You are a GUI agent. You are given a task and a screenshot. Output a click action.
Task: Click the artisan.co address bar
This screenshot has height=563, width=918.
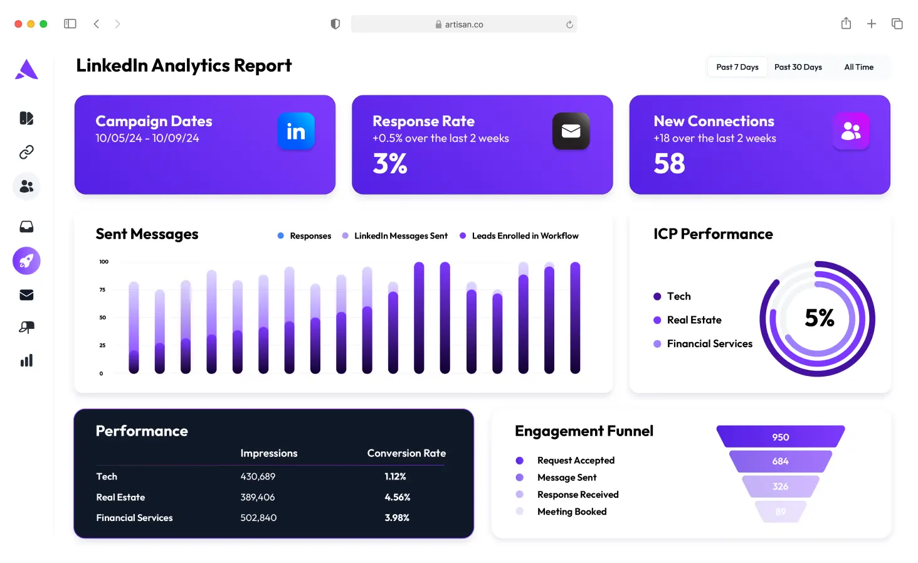(x=463, y=24)
